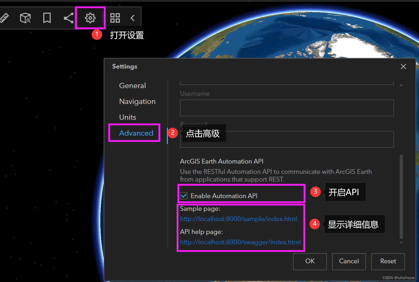Screen dimensions: 419x282
Task: Click the Cancel button
Action: coord(349,261)
